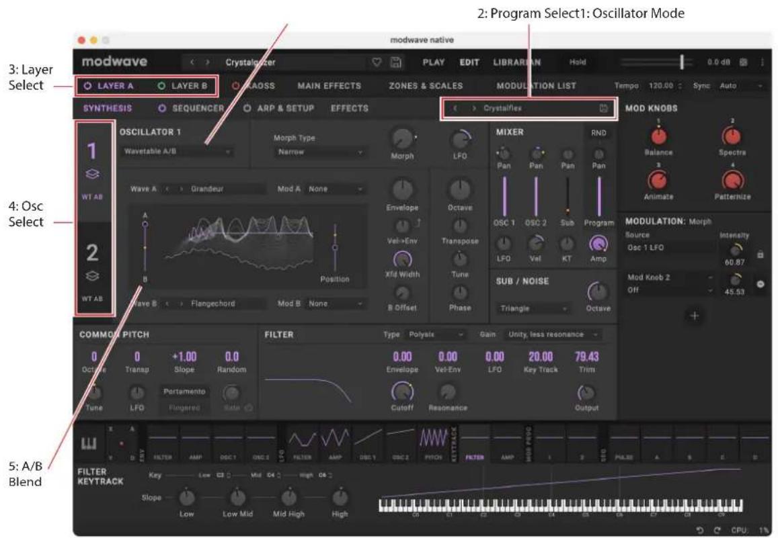Open Oscillator 1 mode dropdown Wavetable A/B

(x=177, y=151)
